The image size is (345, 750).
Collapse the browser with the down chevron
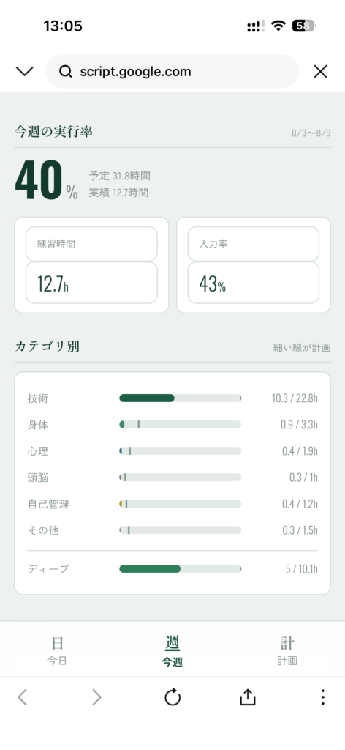(24, 71)
